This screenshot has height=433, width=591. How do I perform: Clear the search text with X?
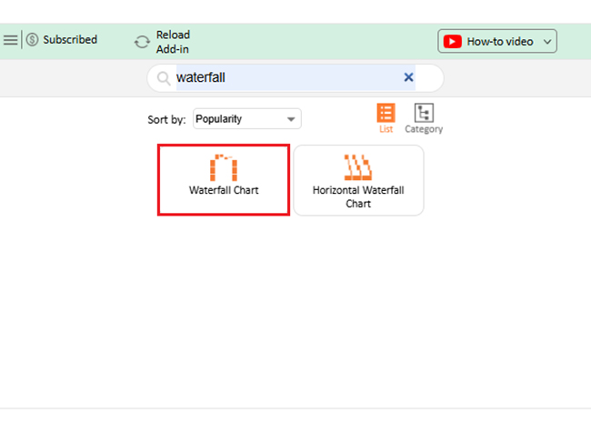pyautogui.click(x=408, y=78)
